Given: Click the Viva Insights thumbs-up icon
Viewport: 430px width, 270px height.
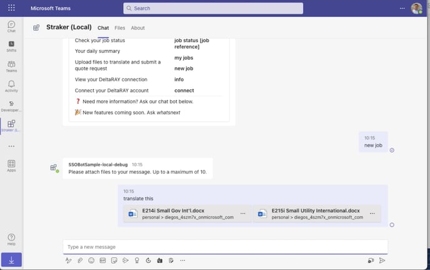Looking at the screenshot, I should [x=159, y=261].
